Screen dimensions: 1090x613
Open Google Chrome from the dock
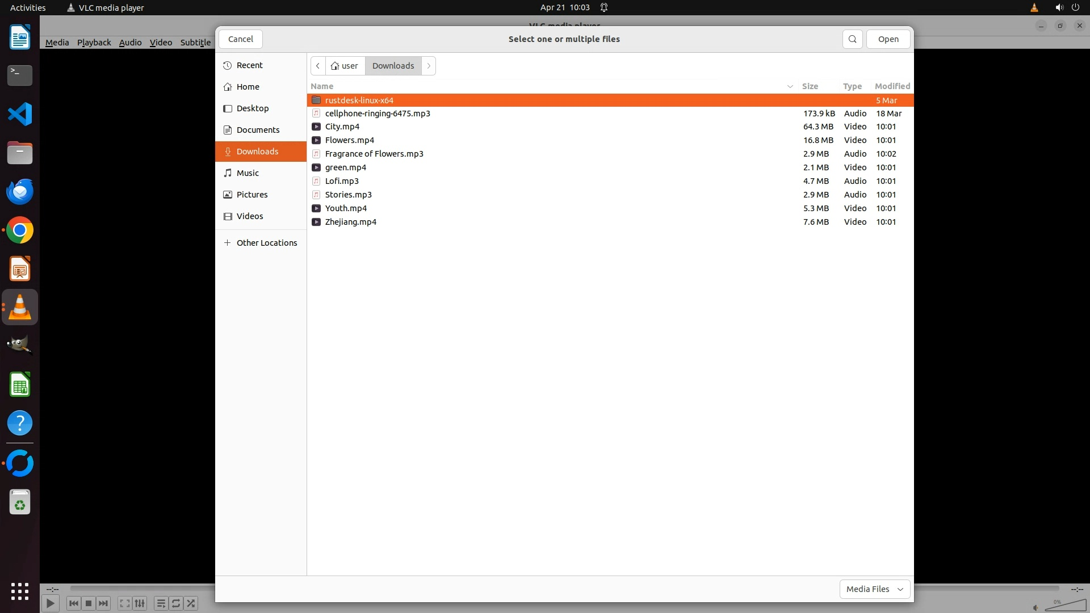coord(20,230)
